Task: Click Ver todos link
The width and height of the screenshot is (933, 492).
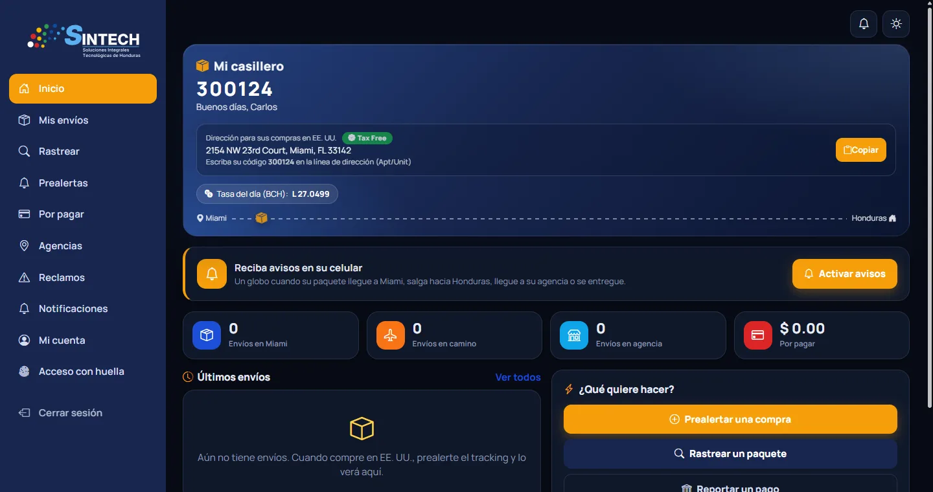Action: 518,377
